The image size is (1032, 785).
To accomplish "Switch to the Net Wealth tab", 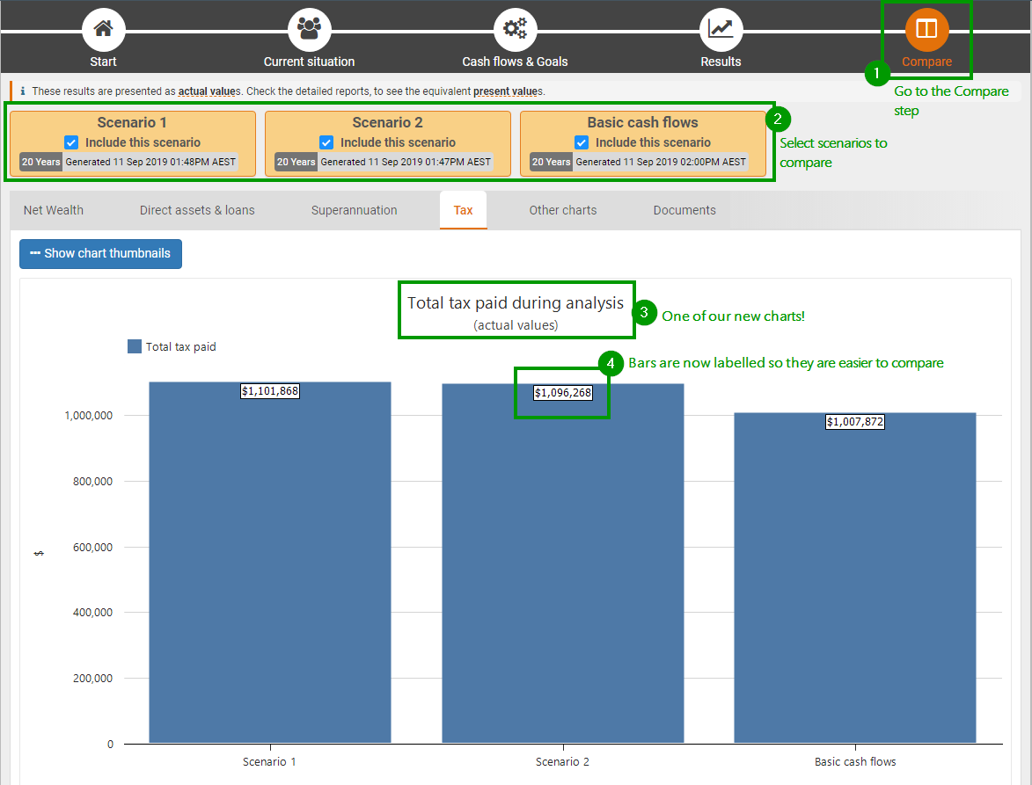I will pyautogui.click(x=54, y=210).
